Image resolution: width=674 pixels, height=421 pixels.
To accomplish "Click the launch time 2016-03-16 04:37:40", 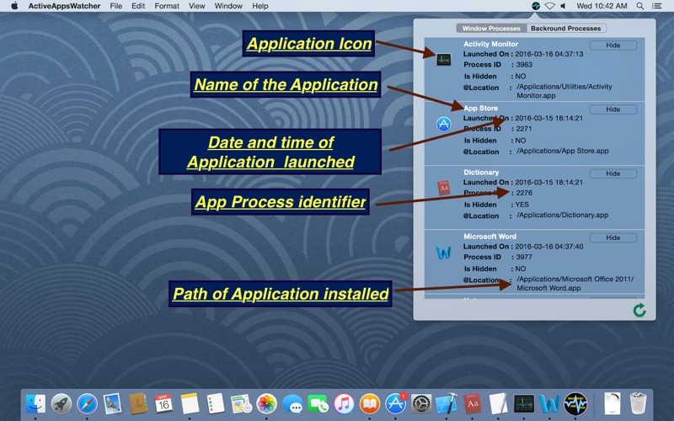I will pos(549,247).
